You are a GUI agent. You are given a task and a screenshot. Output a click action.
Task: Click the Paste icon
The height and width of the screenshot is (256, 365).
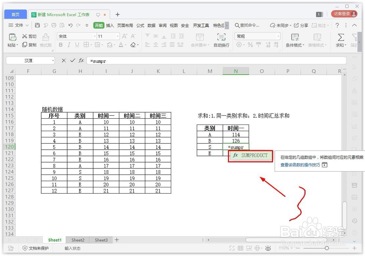[x=12, y=37]
